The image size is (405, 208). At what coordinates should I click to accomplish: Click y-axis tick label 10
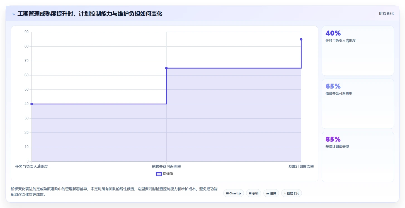click(x=26, y=147)
